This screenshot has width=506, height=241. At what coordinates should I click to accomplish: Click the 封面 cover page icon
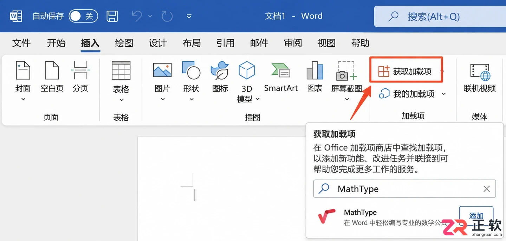coord(23,70)
